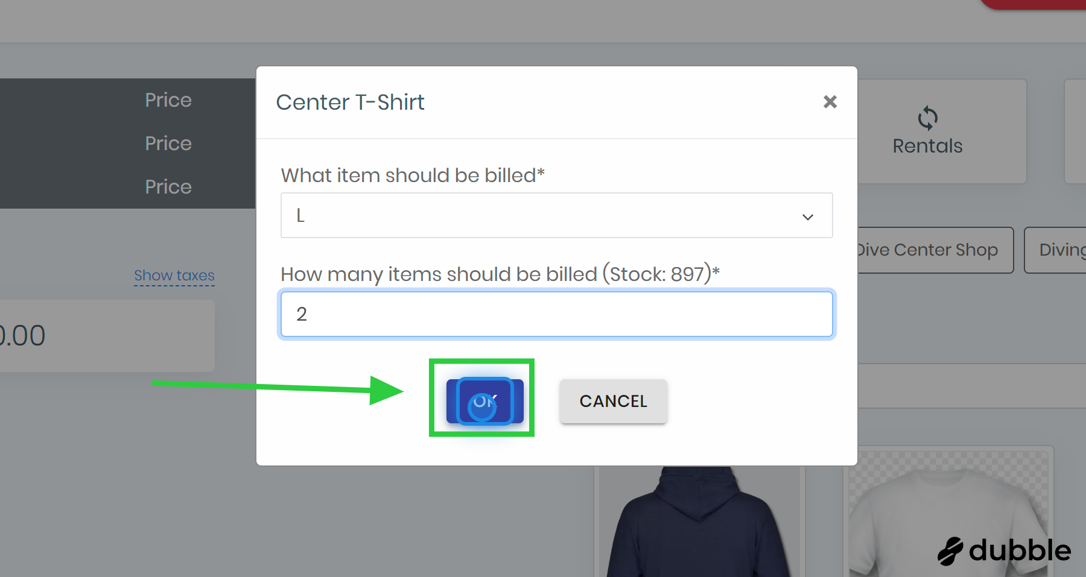Click the Rentals circular arrows icon
This screenshot has width=1086, height=577.
(x=927, y=118)
